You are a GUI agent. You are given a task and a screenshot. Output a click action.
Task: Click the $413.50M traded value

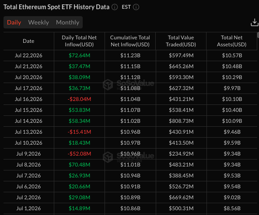[x=181, y=143]
